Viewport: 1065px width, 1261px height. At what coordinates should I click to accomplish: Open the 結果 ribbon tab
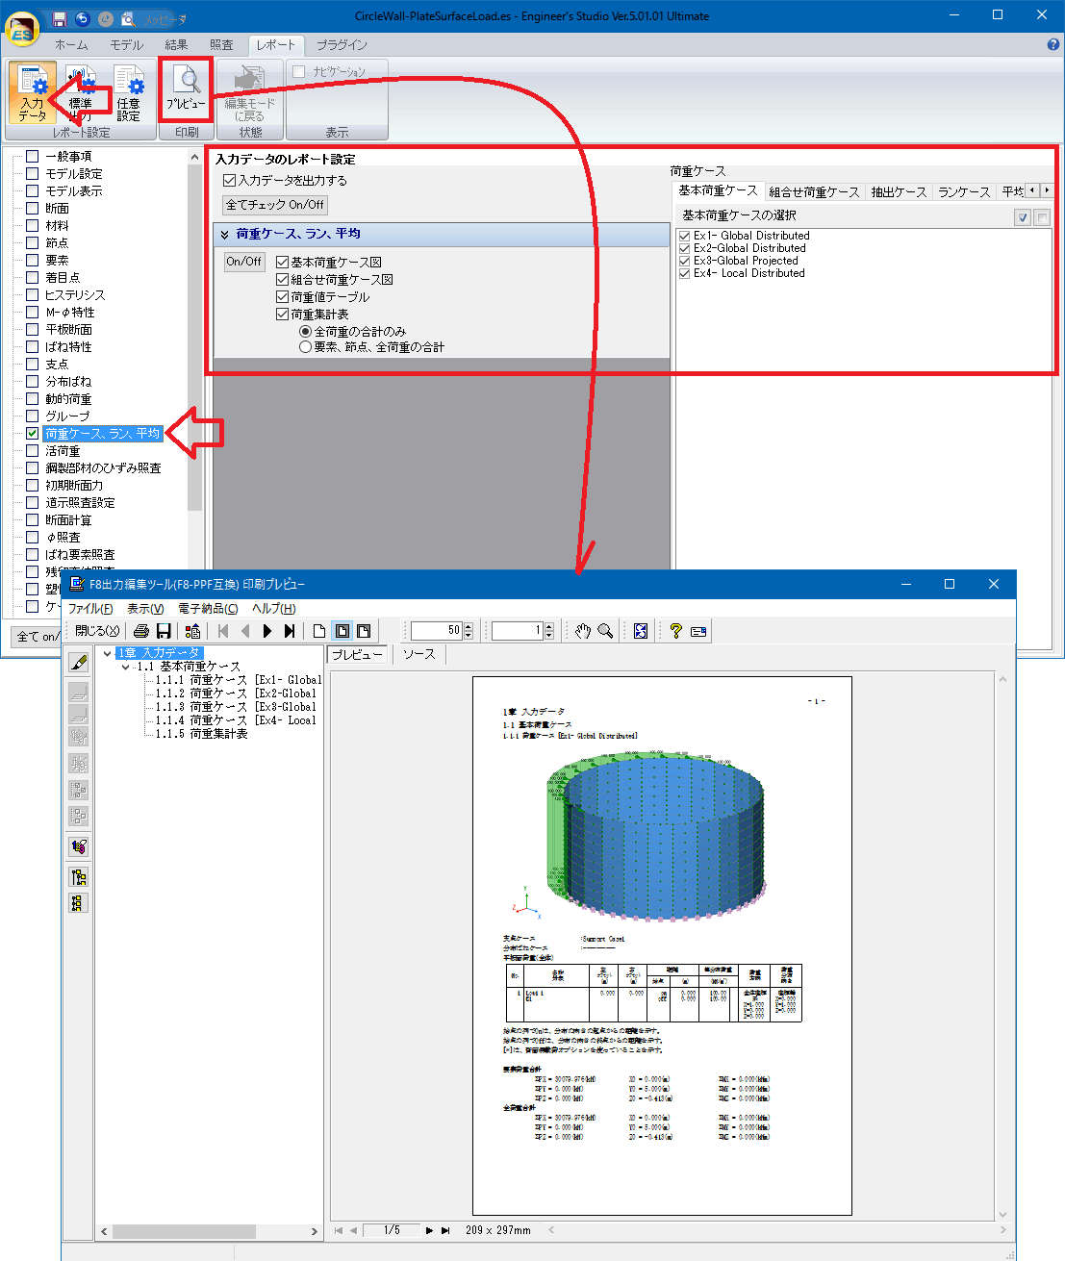tap(177, 45)
